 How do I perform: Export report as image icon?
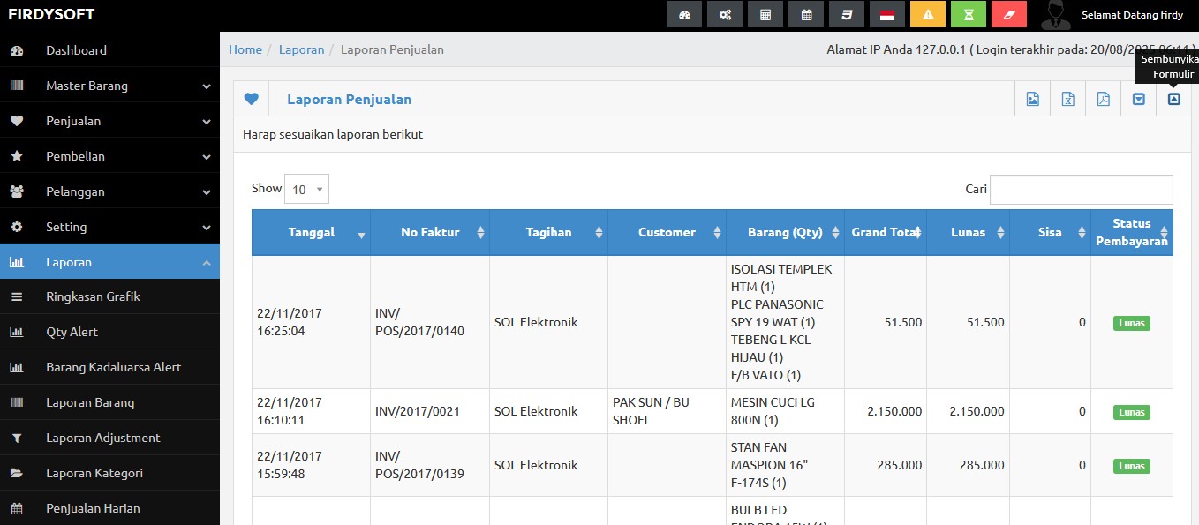pos(1032,100)
